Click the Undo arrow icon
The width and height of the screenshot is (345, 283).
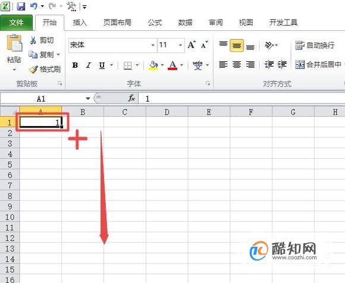click(x=34, y=6)
